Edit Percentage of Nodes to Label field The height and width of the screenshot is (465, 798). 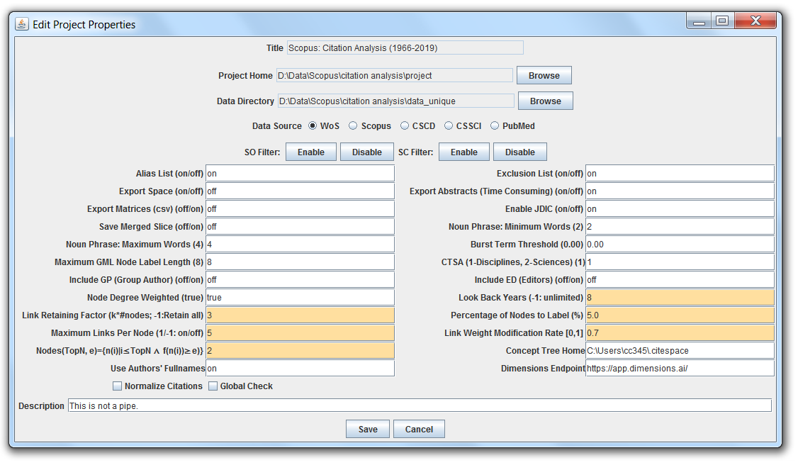coord(680,315)
